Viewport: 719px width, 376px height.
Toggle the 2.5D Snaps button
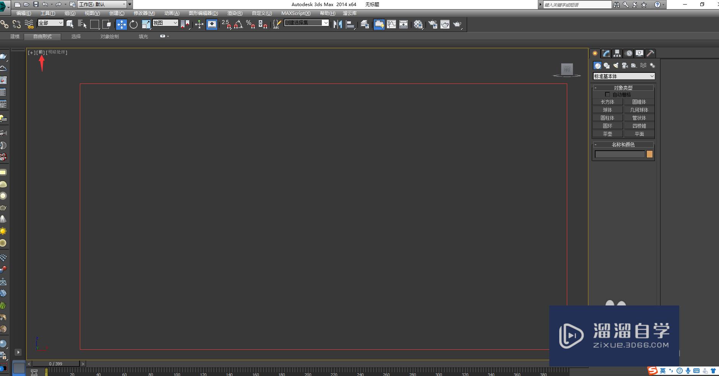(226, 24)
